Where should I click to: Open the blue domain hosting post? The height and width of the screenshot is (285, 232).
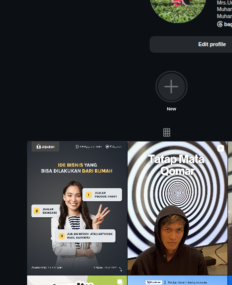[177, 280]
